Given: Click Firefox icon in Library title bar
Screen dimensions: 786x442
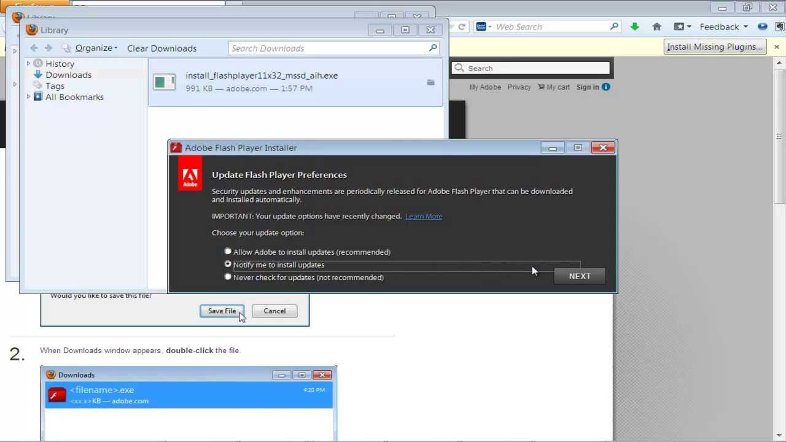Looking at the screenshot, I should pyautogui.click(x=31, y=29).
